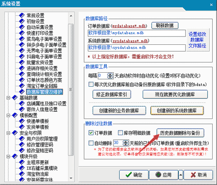Close the 系统设置 dialog
Viewport: 217px width, 185px height.
[211, 5]
